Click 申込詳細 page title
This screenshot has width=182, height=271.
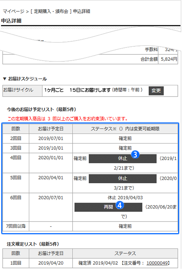pos(11,21)
